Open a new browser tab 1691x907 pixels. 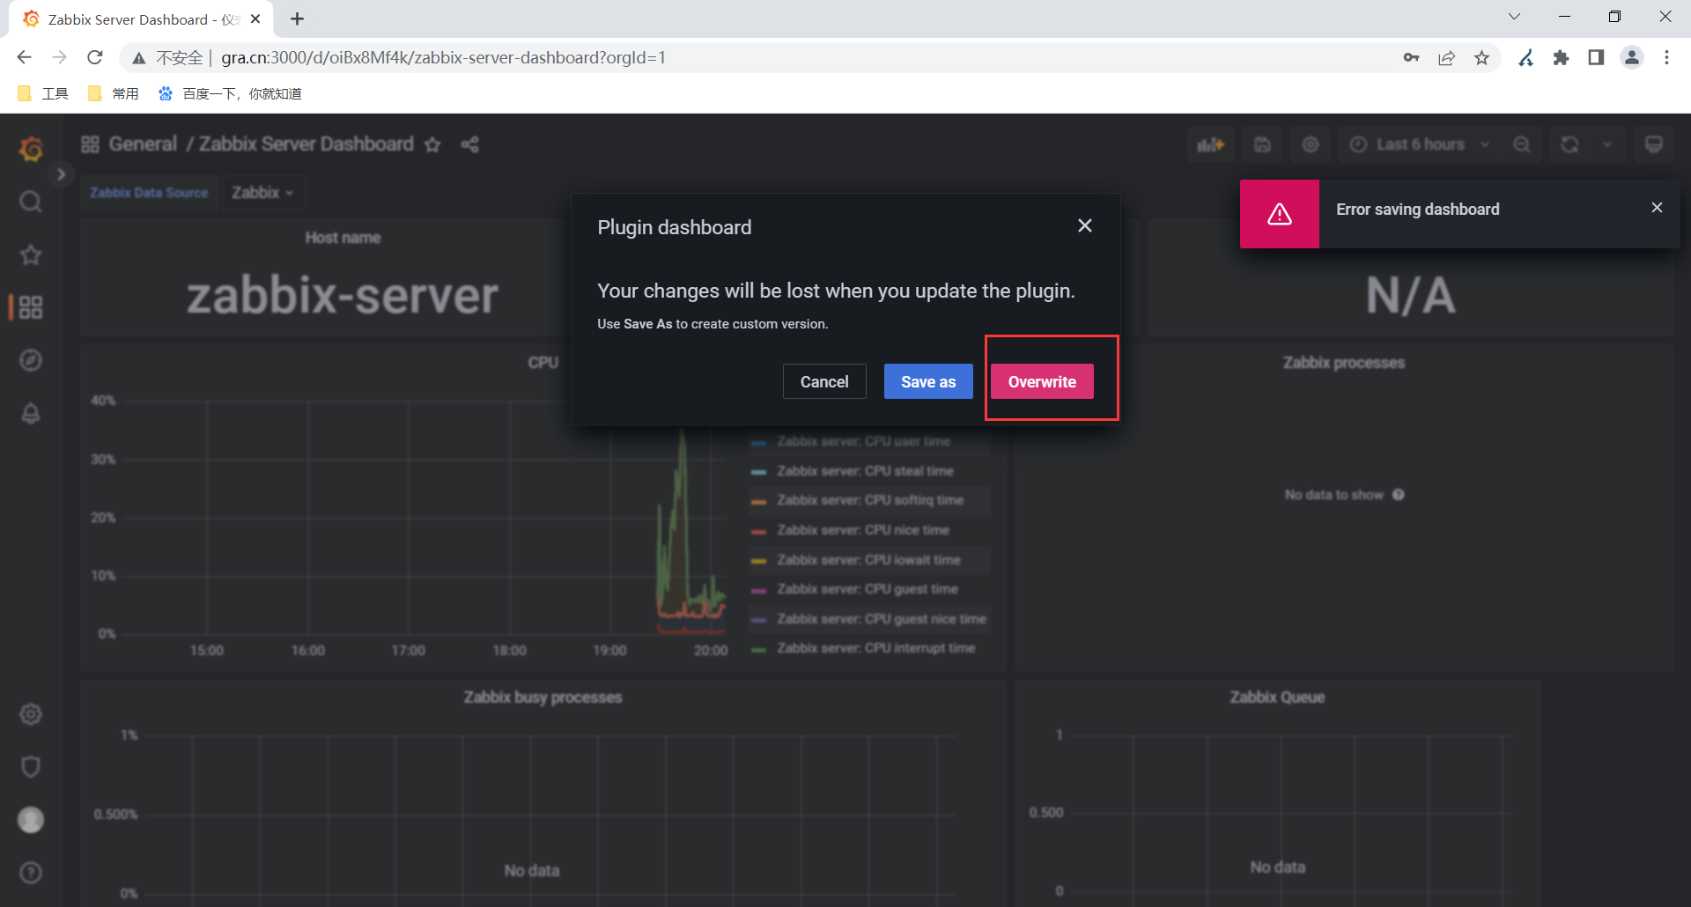tap(298, 18)
